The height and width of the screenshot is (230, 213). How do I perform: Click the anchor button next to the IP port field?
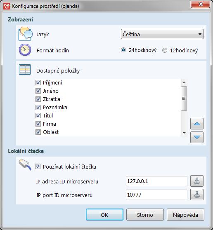[x=197, y=195]
